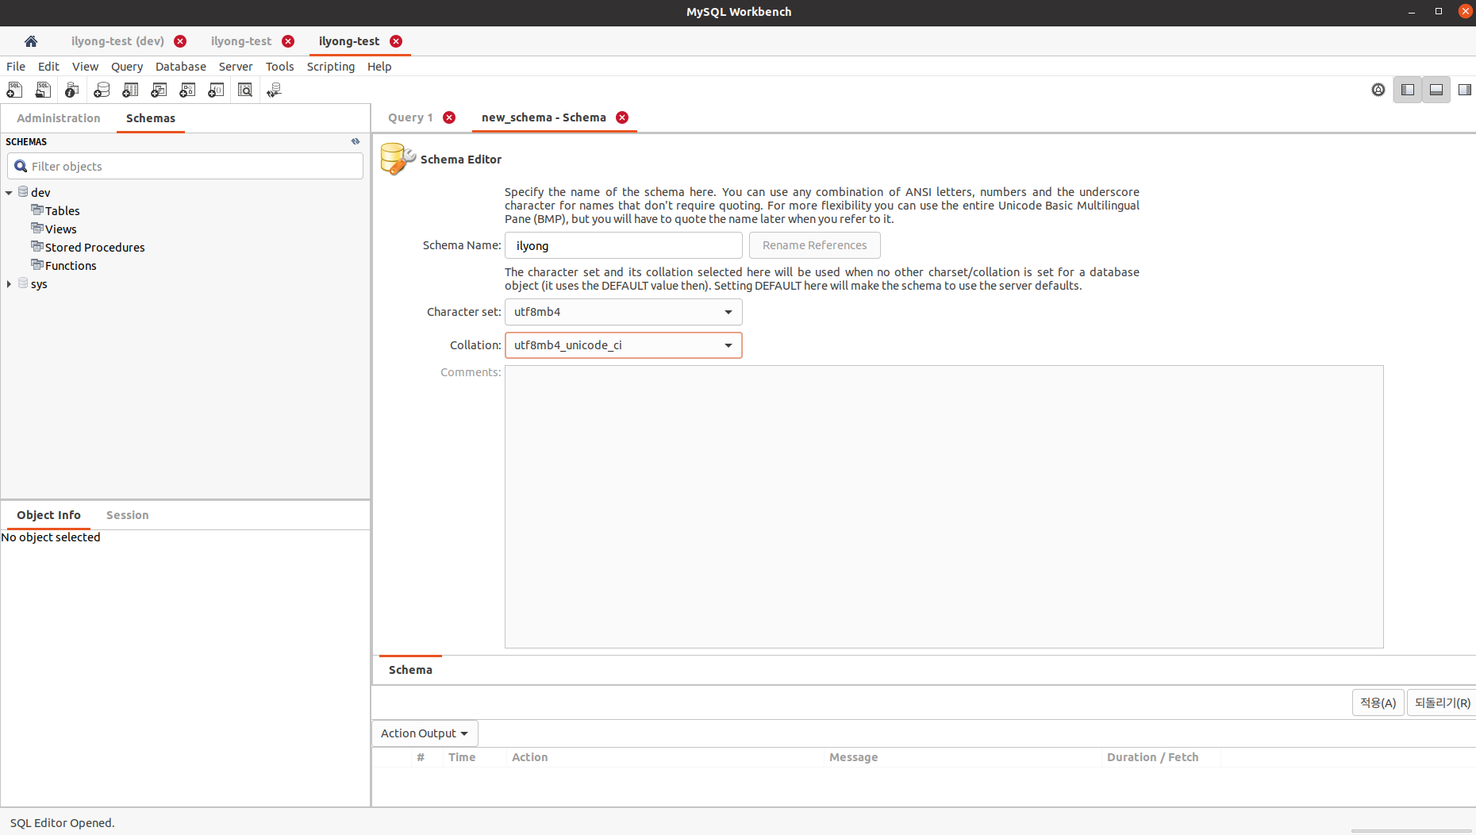Create new table toolbar icon
Image resolution: width=1476 pixels, height=835 pixels.
(x=130, y=90)
